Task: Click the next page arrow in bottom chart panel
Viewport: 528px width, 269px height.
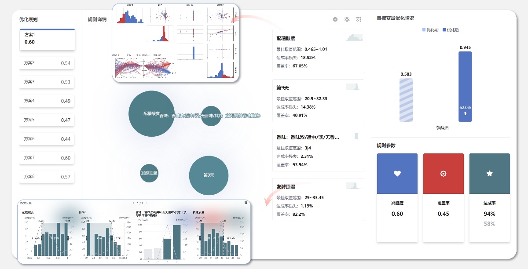Action: 147,203
